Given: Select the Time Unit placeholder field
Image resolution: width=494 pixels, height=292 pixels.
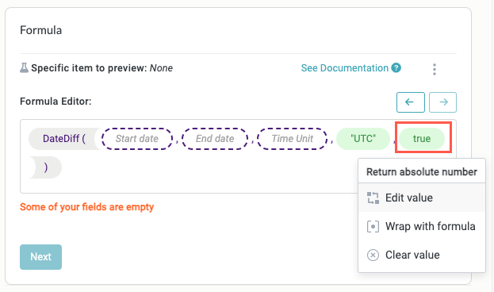Looking at the screenshot, I should pyautogui.click(x=293, y=139).
